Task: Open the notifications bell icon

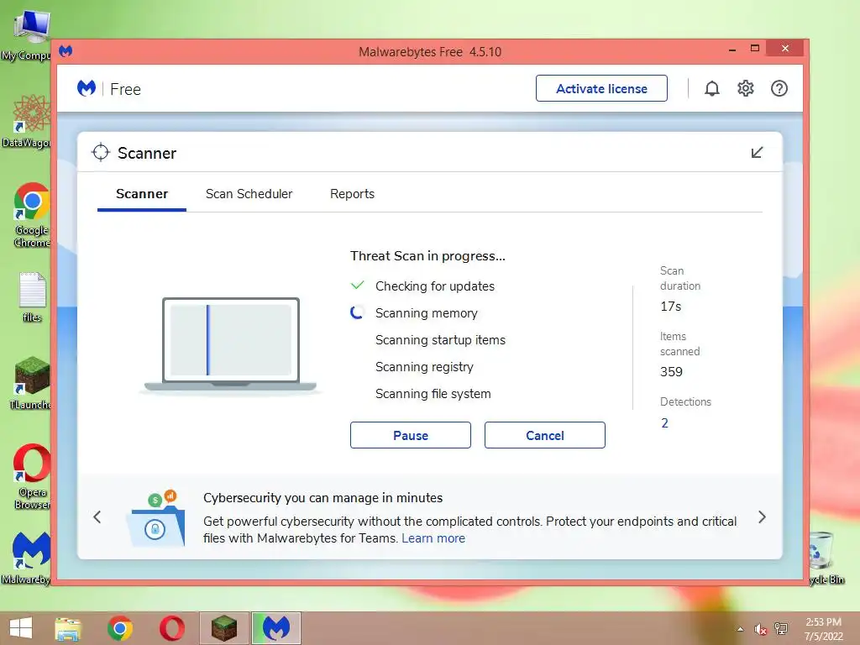Action: tap(711, 88)
